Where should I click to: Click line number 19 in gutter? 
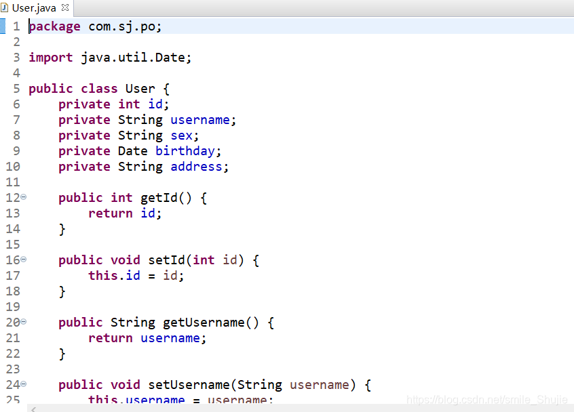coord(13,307)
